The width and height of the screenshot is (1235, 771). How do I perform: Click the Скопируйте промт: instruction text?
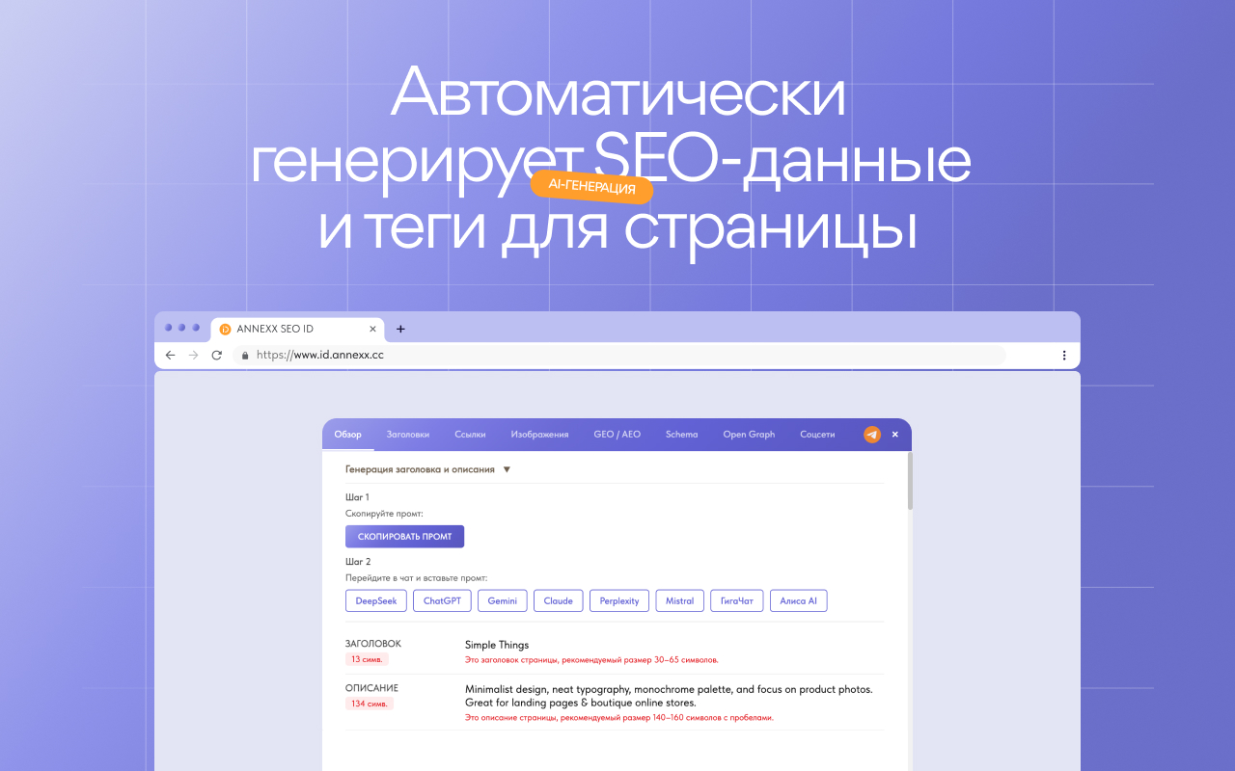coord(384,514)
